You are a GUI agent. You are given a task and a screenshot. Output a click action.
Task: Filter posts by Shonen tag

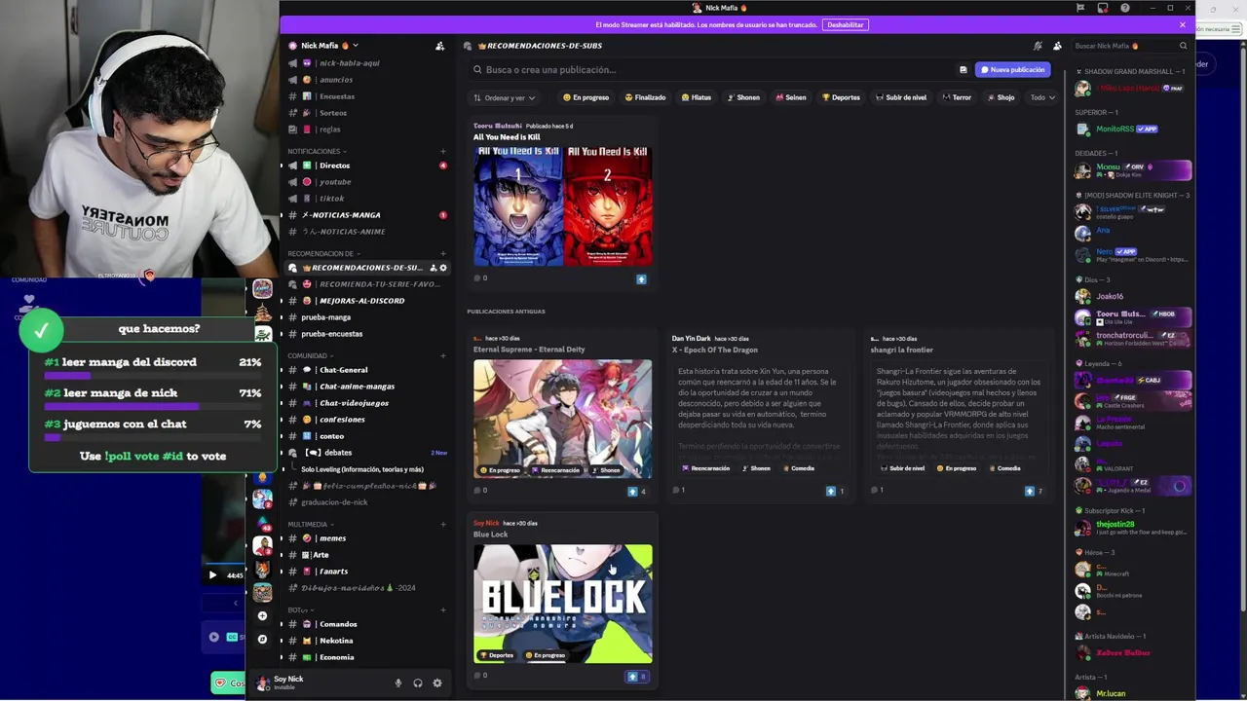click(x=742, y=97)
